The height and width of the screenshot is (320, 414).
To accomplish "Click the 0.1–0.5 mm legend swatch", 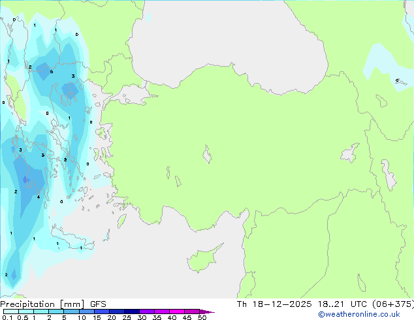I will [11, 312].
